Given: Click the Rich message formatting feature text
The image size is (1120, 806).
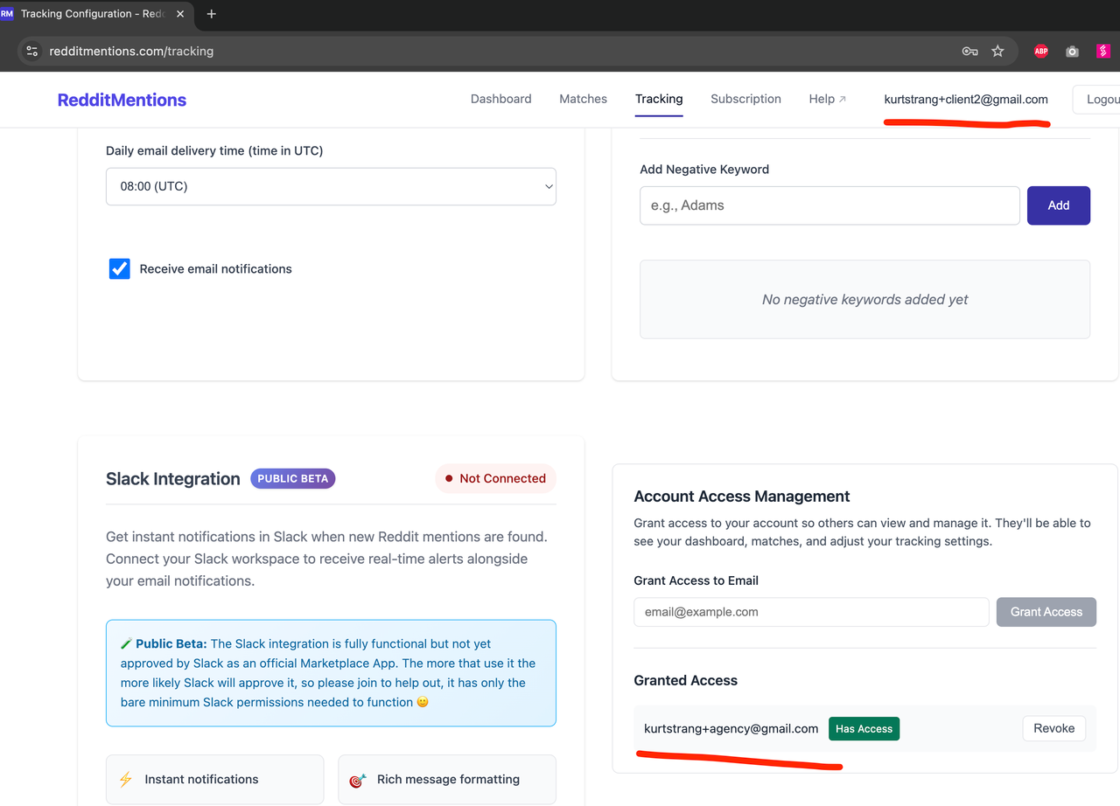Looking at the screenshot, I should click(x=449, y=779).
